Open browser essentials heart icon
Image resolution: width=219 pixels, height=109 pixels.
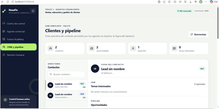click(x=196, y=2)
